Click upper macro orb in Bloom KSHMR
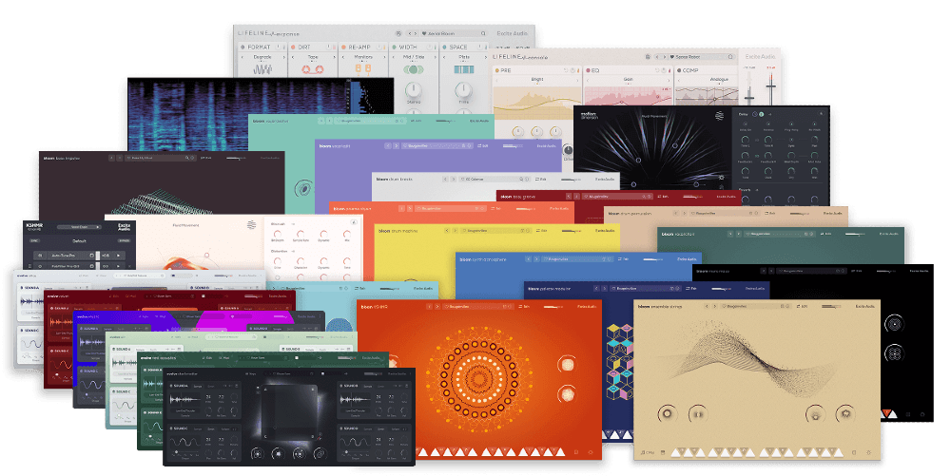The height and width of the screenshot is (476, 951). 567,365
